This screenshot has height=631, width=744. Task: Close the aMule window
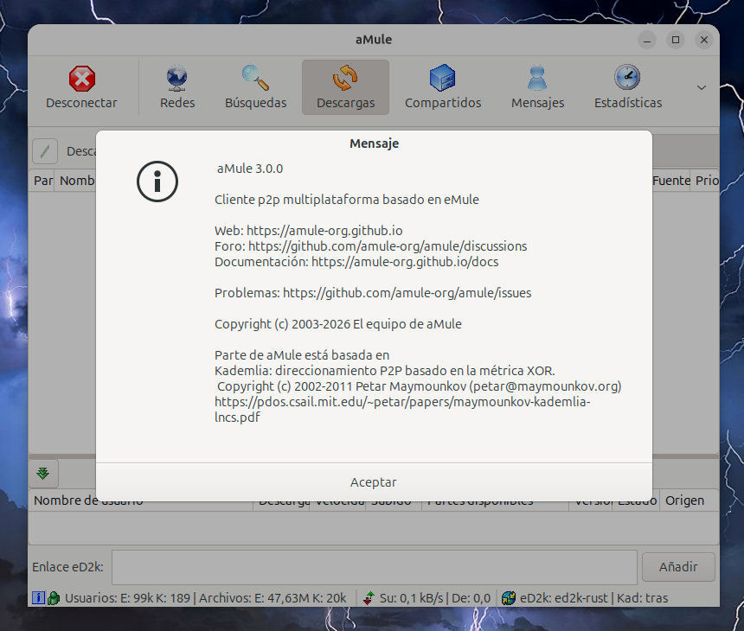(704, 40)
